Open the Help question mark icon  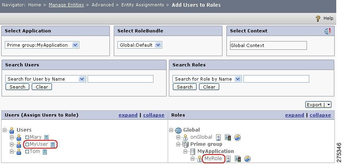tap(318, 18)
